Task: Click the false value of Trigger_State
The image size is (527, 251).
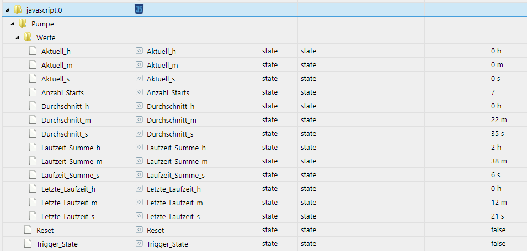Action: click(498, 244)
